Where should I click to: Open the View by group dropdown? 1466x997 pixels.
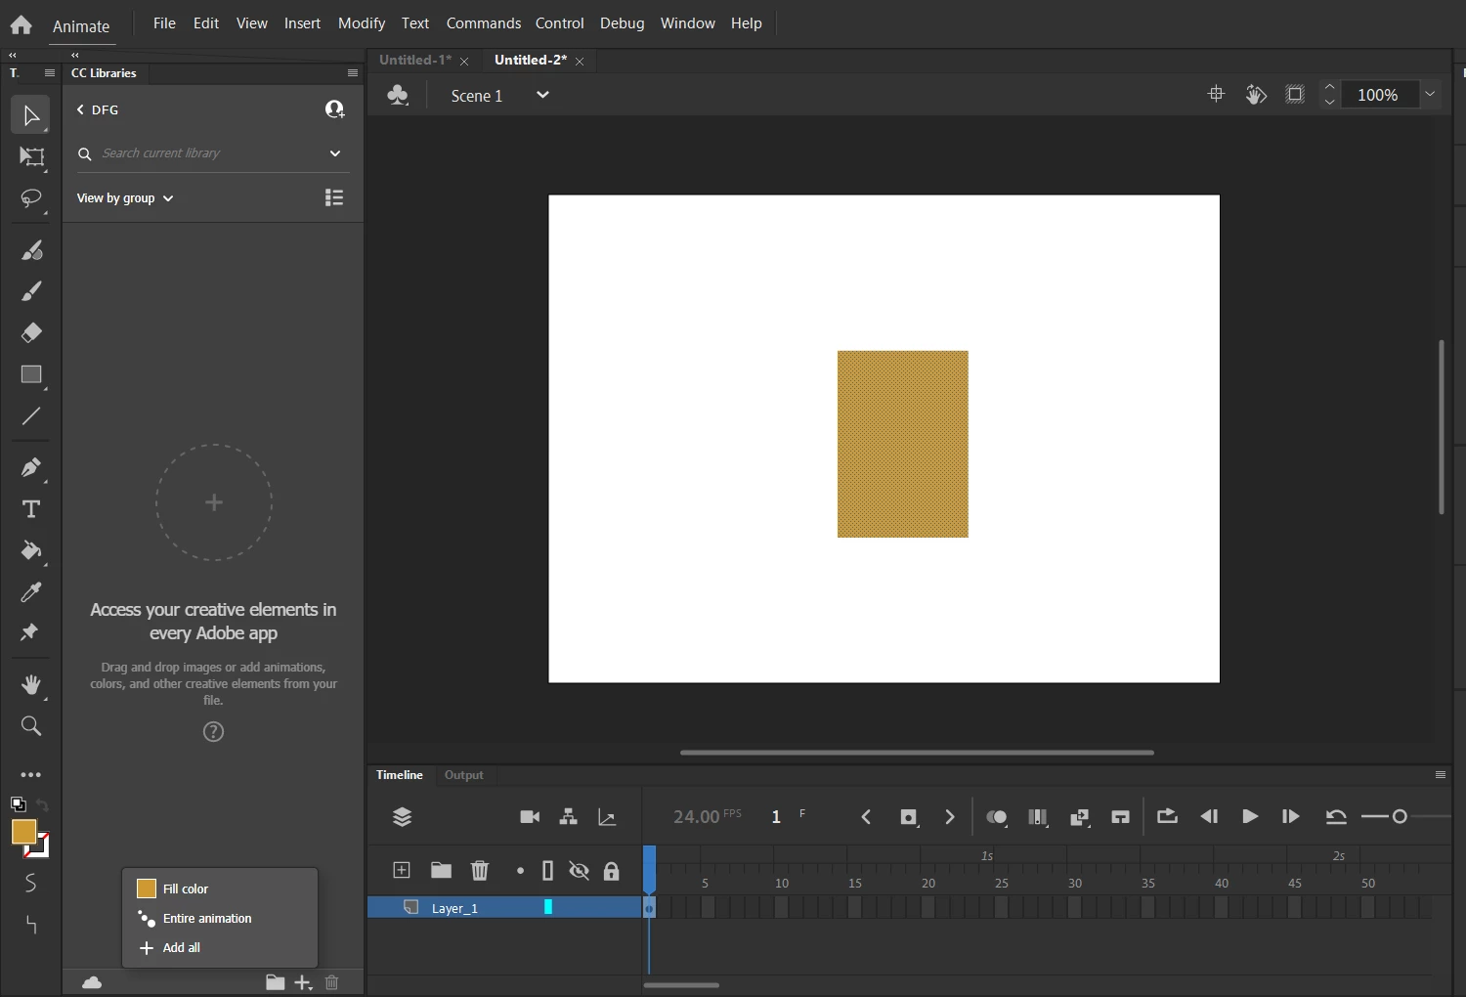(x=125, y=198)
